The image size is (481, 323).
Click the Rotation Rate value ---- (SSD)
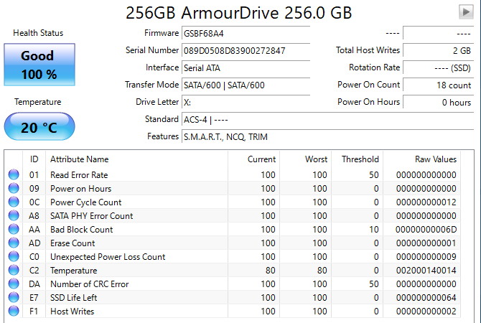(439, 67)
